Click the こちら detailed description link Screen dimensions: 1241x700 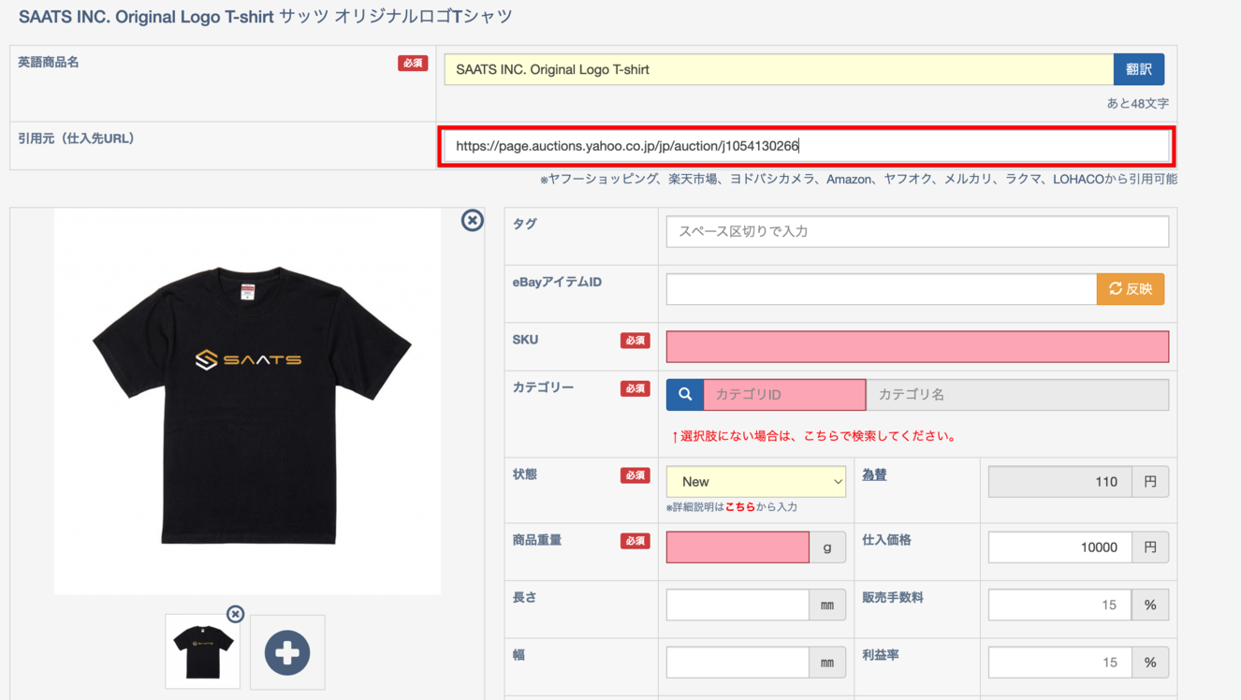(x=739, y=507)
